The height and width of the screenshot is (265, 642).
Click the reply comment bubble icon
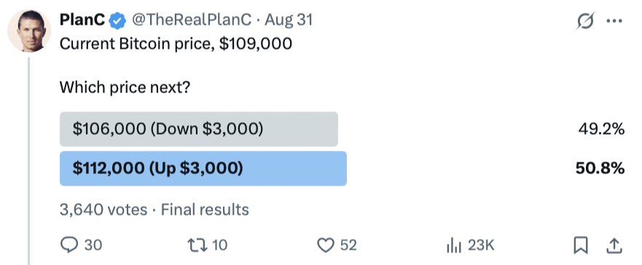(x=68, y=245)
